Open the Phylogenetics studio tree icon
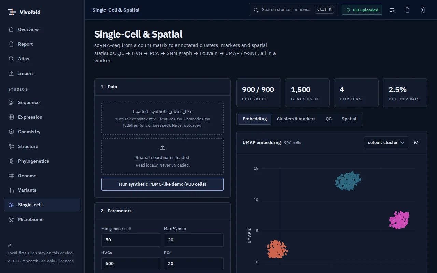The image size is (437, 273). [11, 161]
